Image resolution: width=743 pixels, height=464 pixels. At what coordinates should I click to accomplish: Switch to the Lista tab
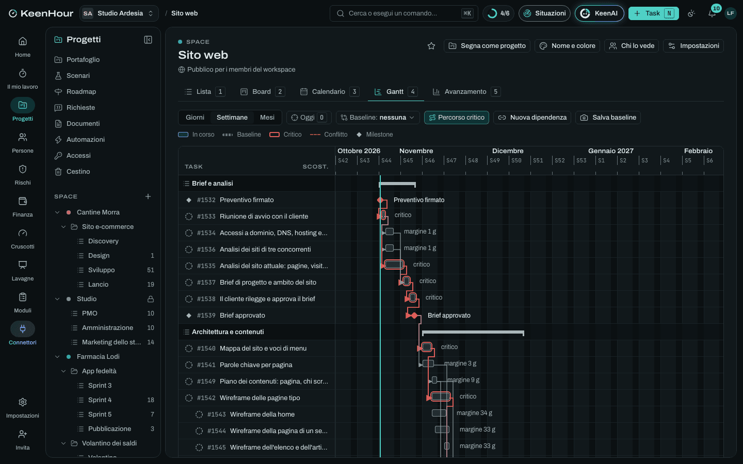pos(204,92)
